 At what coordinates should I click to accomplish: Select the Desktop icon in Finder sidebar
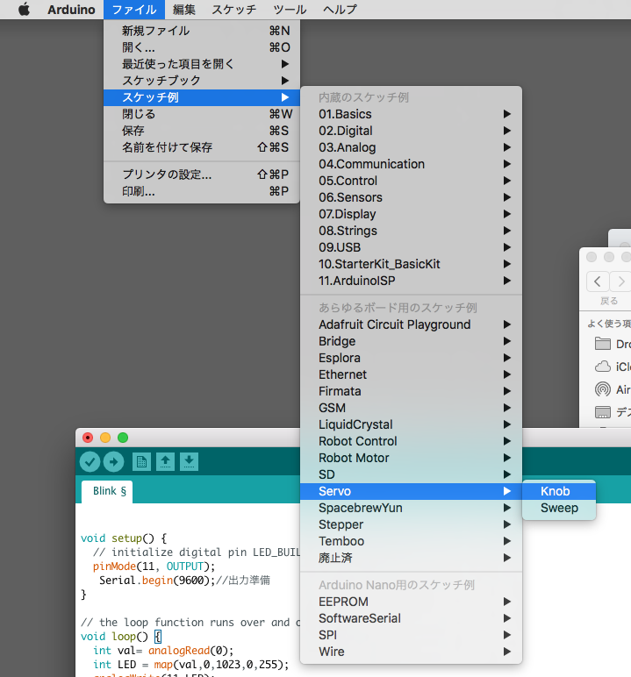tap(603, 412)
